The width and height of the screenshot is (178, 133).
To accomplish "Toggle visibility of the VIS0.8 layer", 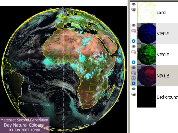I will pyautogui.click(x=133, y=46).
